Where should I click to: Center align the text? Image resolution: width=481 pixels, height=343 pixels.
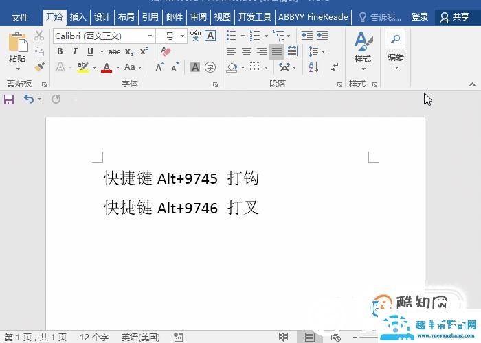point(247,51)
